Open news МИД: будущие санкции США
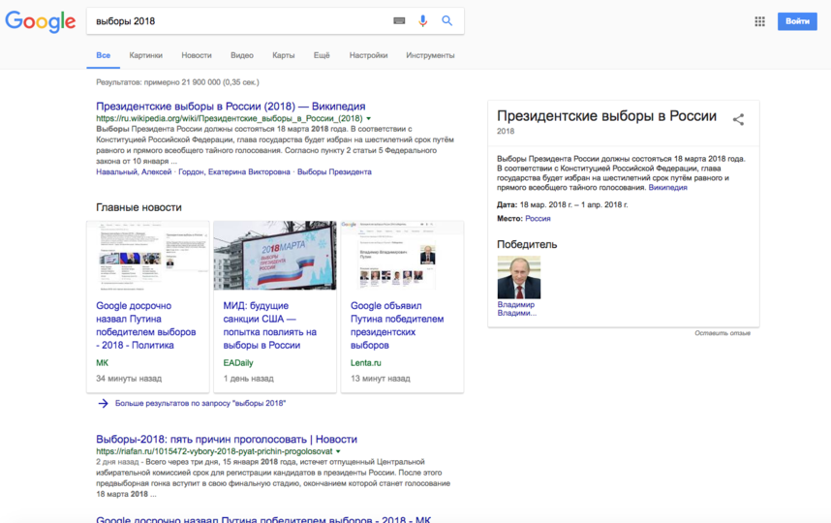 click(x=270, y=325)
